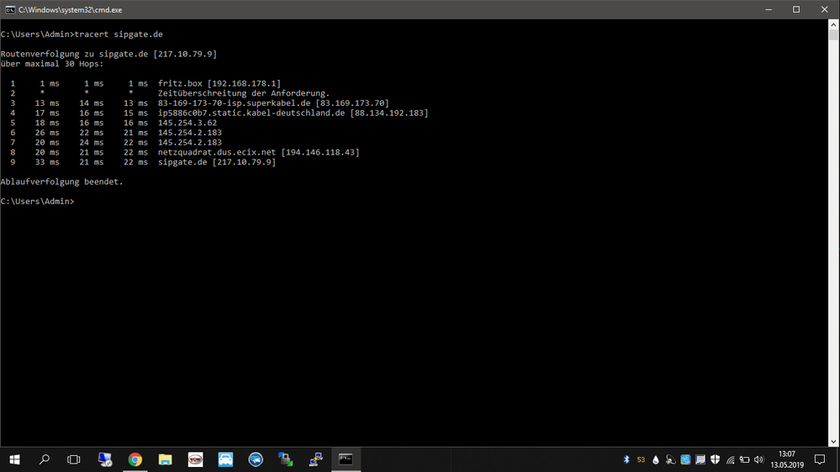
Task: Click the battery power tray icon
Action: click(x=745, y=459)
